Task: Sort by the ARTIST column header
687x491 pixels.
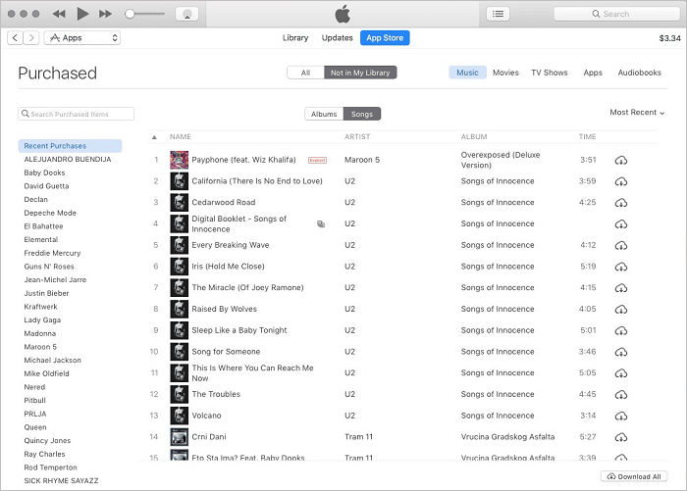Action: tap(357, 137)
